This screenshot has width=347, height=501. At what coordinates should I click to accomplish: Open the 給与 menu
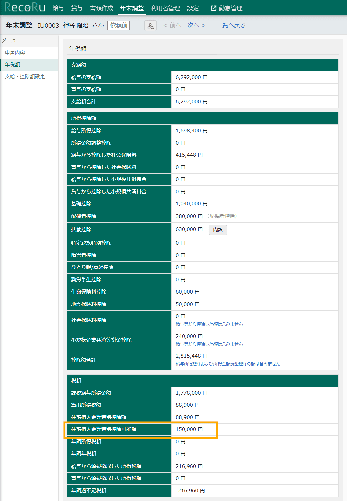pyautogui.click(x=58, y=8)
